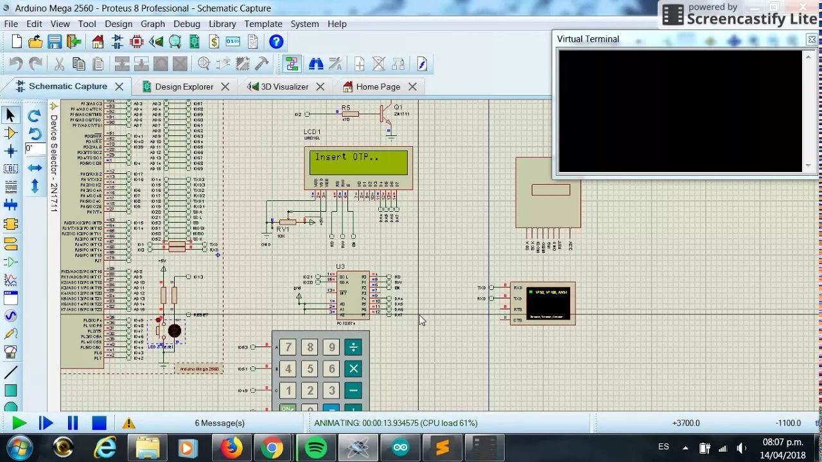The image size is (822, 462).
Task: Click the Cut scissors icon
Action: [x=59, y=64]
